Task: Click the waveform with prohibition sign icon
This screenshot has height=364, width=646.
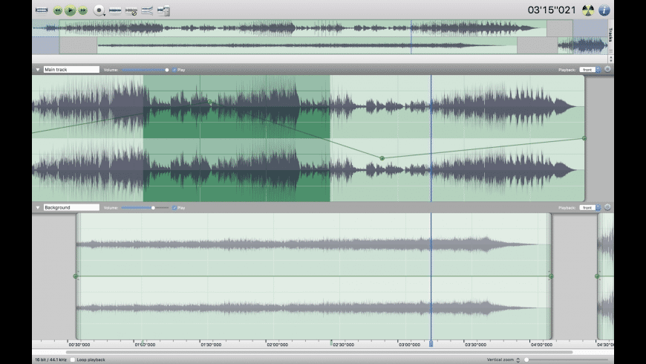Action: [131, 10]
